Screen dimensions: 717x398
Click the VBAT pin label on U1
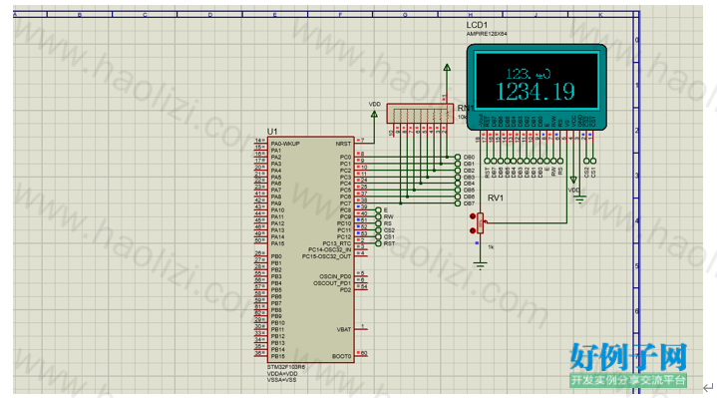(x=344, y=329)
